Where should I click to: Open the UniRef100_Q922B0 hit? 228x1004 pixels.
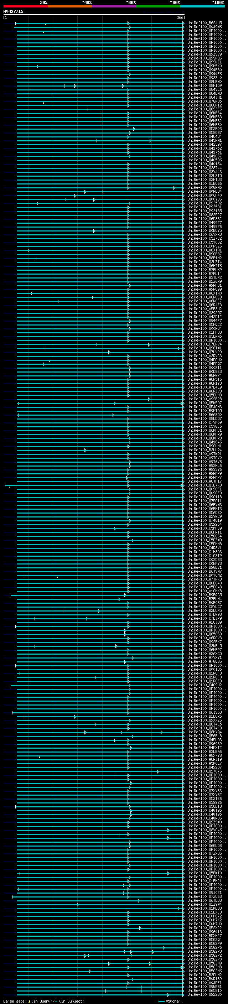point(204,994)
